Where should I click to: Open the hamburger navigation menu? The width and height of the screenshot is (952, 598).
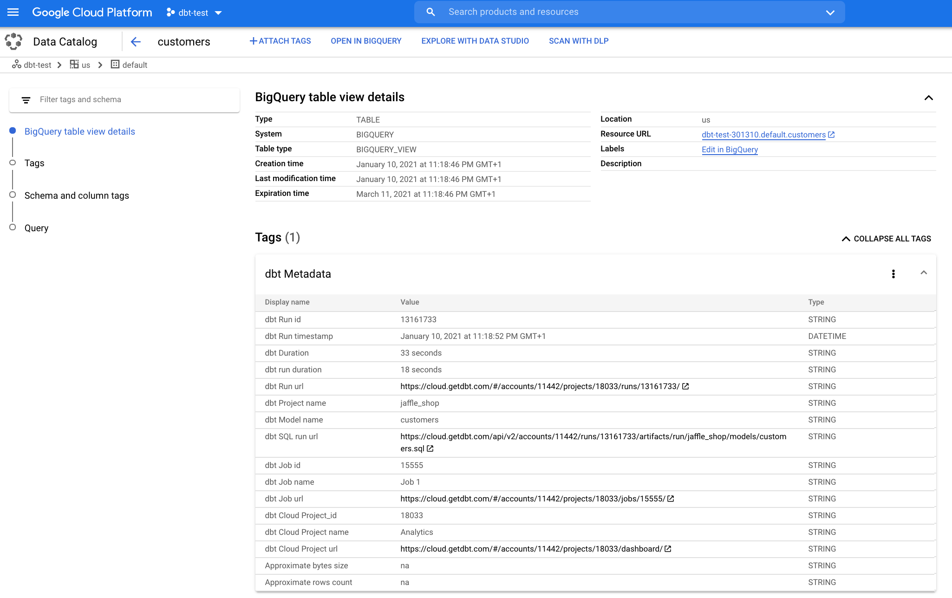13,13
